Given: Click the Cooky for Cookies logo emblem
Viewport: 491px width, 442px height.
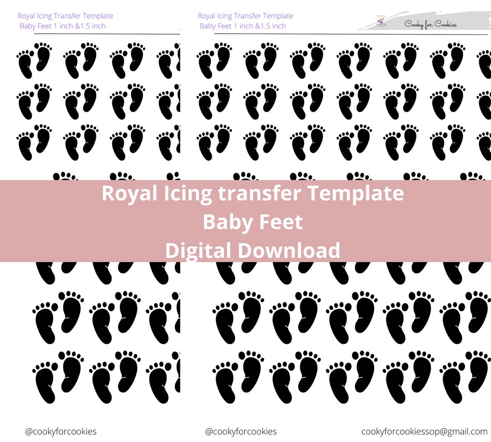Looking at the screenshot, I should click(381, 20).
